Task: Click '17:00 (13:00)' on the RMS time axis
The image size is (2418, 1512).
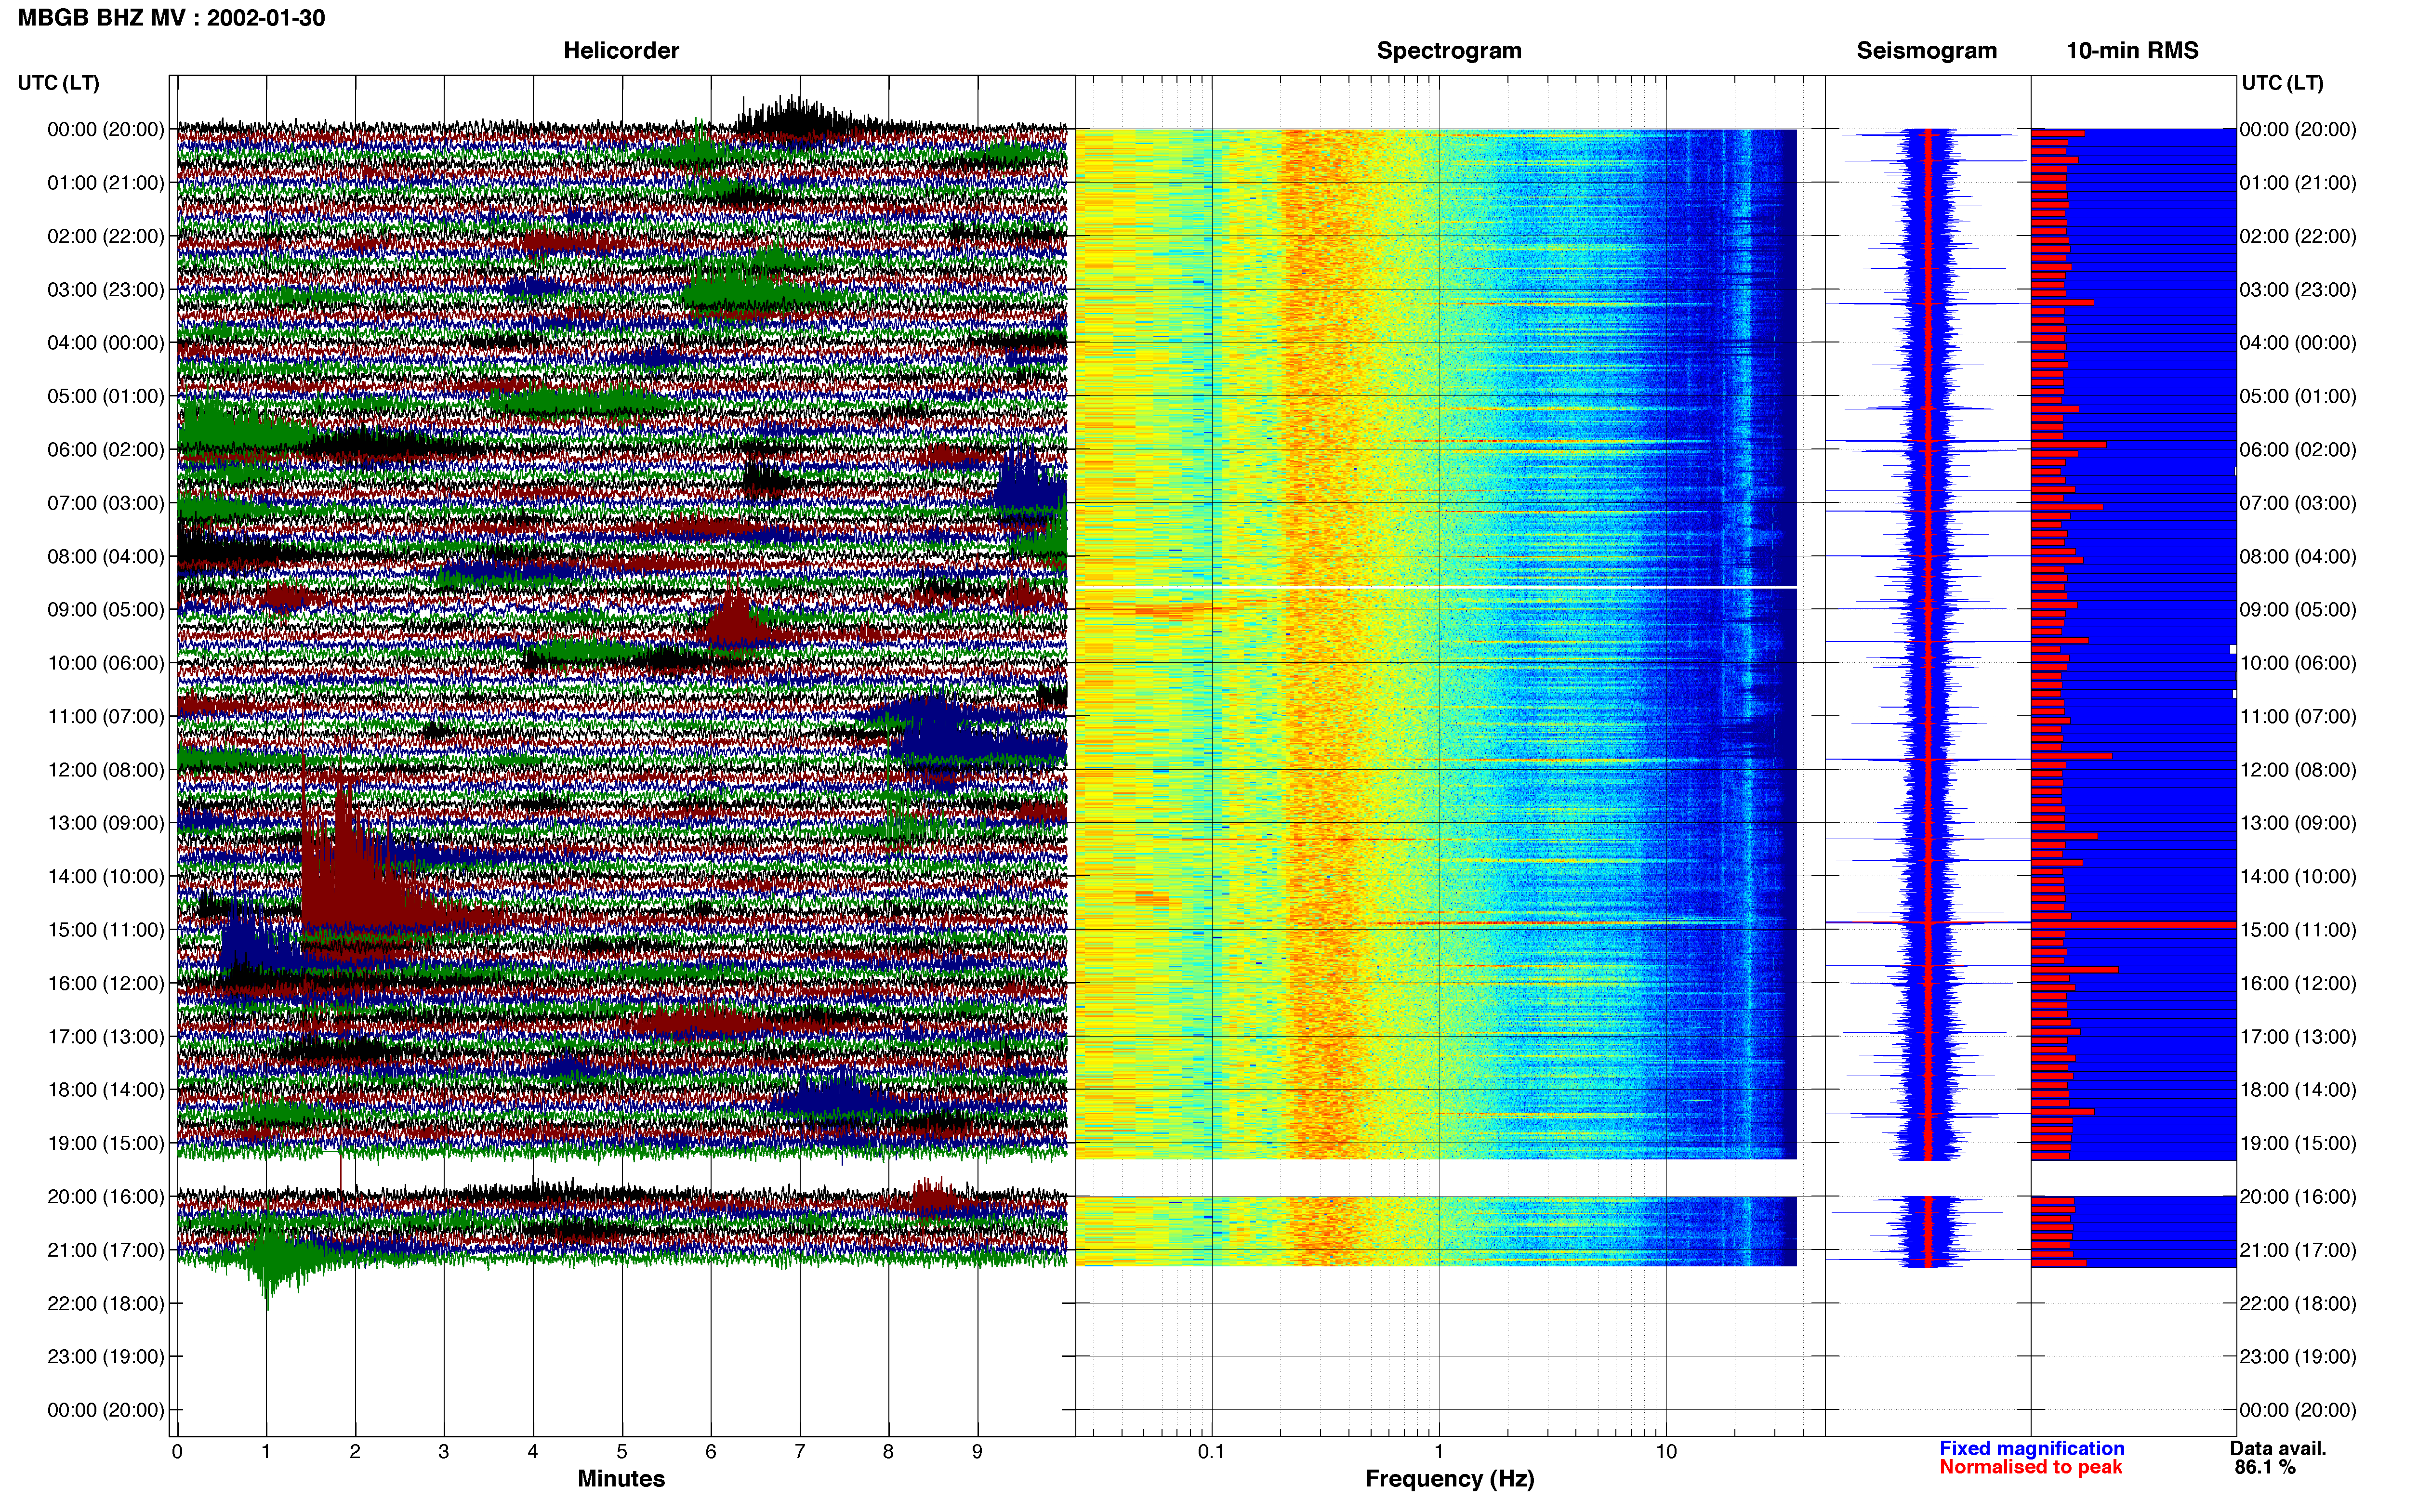Action: (x=2298, y=1037)
